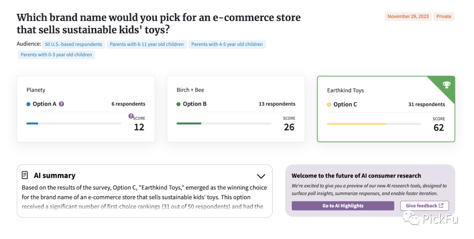Click the Birch + Bee score progress bar
This screenshot has height=239, width=474.
[x=224, y=123]
